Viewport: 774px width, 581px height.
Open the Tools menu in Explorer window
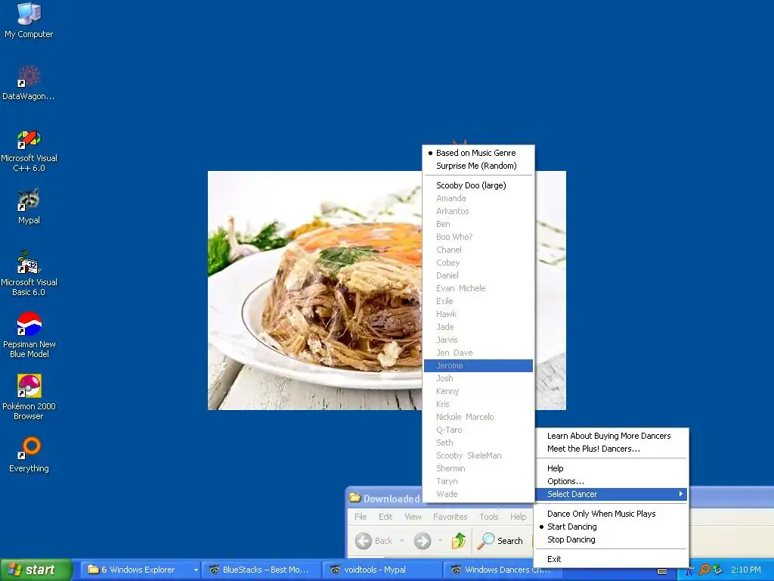click(x=489, y=517)
